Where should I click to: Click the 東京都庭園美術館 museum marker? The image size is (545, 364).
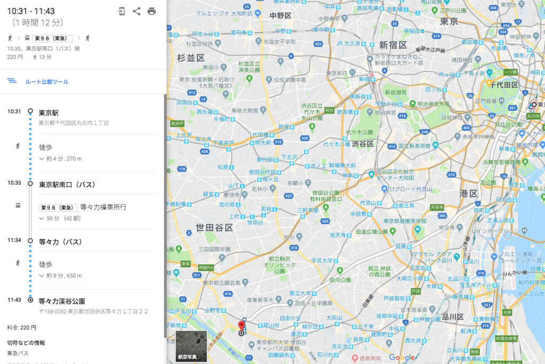(417, 229)
